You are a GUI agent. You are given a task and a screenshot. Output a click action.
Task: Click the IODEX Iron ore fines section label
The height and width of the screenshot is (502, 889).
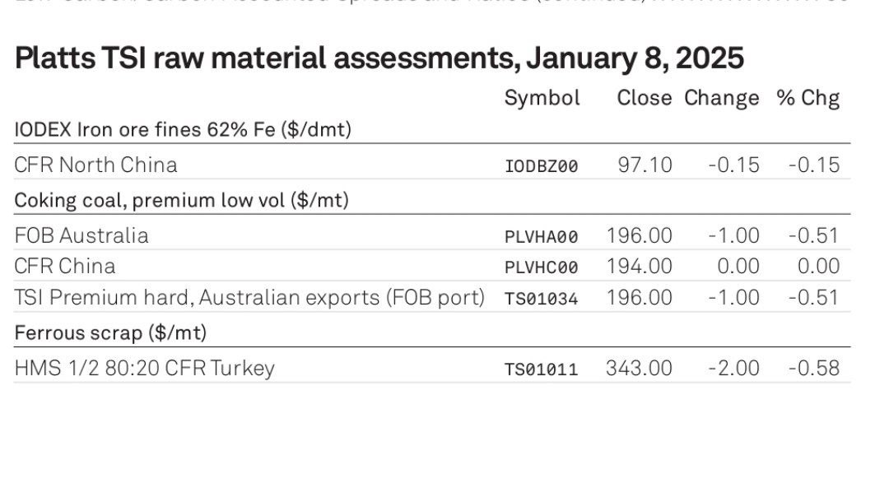(183, 130)
